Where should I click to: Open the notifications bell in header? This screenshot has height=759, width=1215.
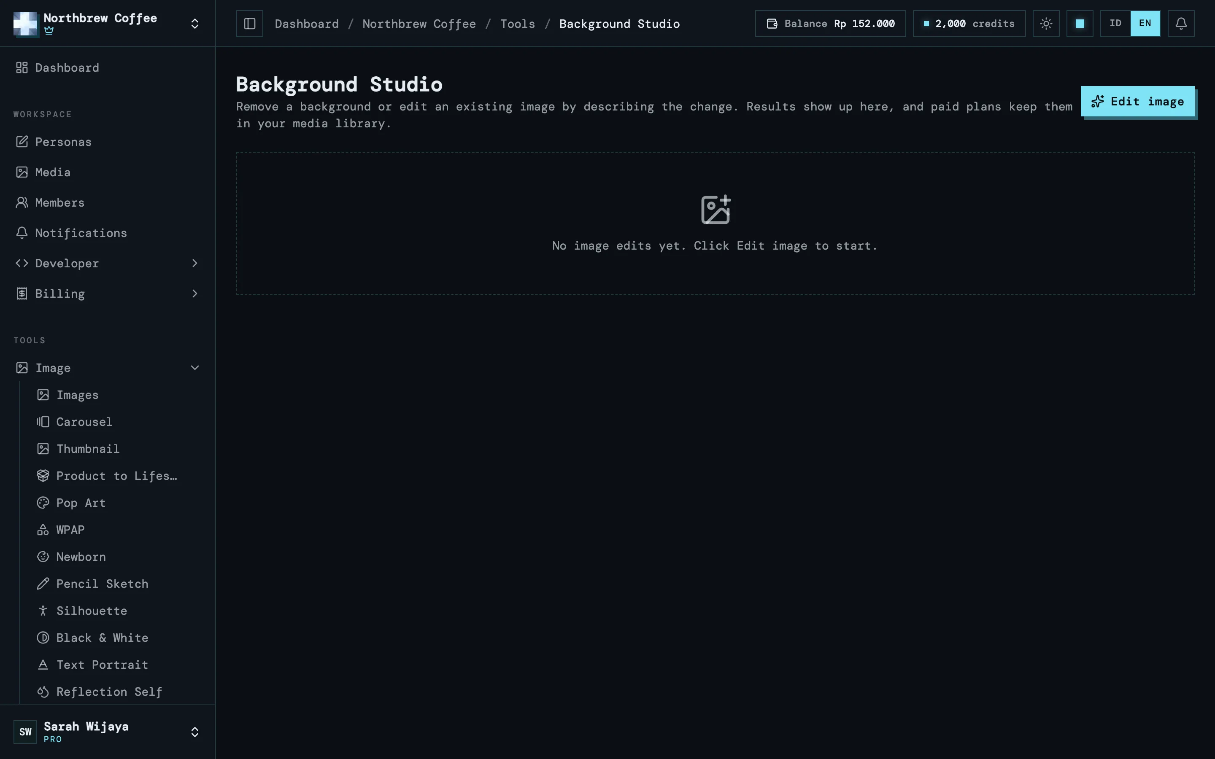(1181, 24)
